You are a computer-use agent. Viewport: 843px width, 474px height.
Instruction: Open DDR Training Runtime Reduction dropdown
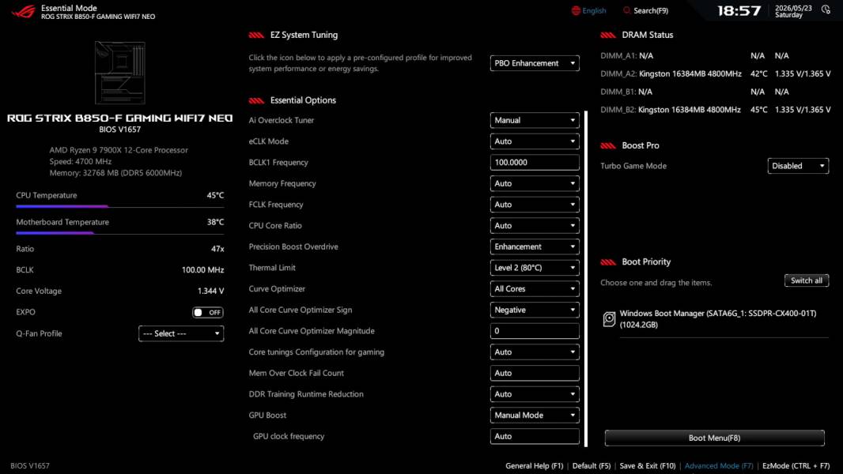pyautogui.click(x=535, y=394)
